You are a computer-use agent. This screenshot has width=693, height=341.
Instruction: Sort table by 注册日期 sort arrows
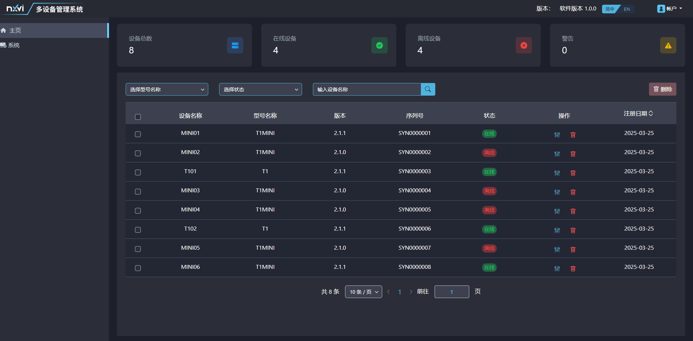651,113
